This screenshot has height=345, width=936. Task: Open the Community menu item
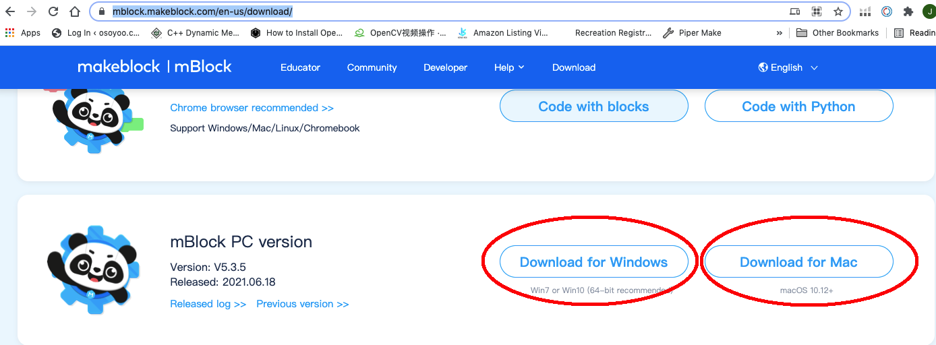click(372, 67)
